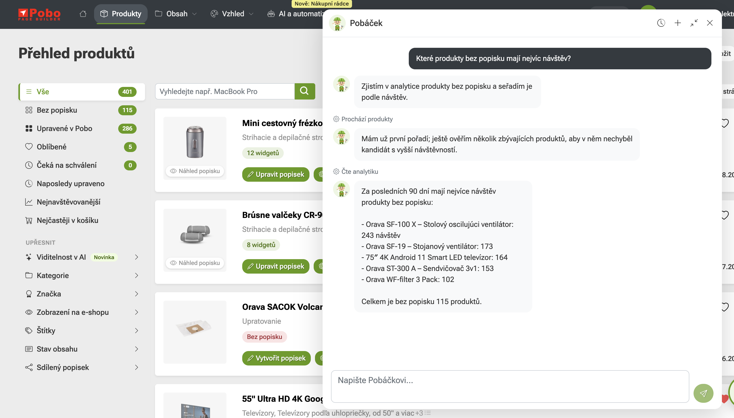Click the Napište Pobáčkovi message field
Image resolution: width=734 pixels, height=418 pixels.
(510, 386)
